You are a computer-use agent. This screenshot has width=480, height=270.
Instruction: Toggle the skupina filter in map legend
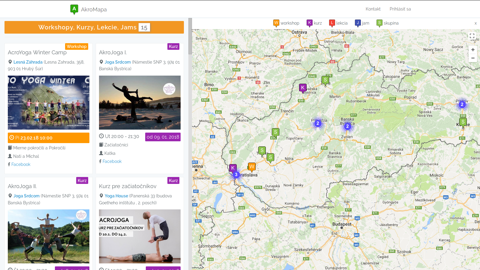387,23
